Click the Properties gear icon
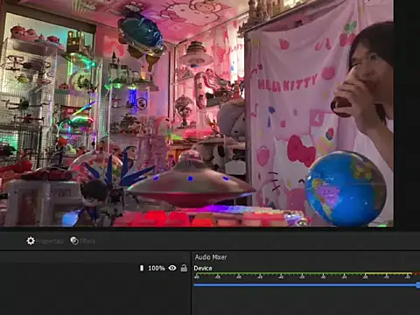Image resolution: width=420 pixels, height=315 pixels. [x=31, y=241]
